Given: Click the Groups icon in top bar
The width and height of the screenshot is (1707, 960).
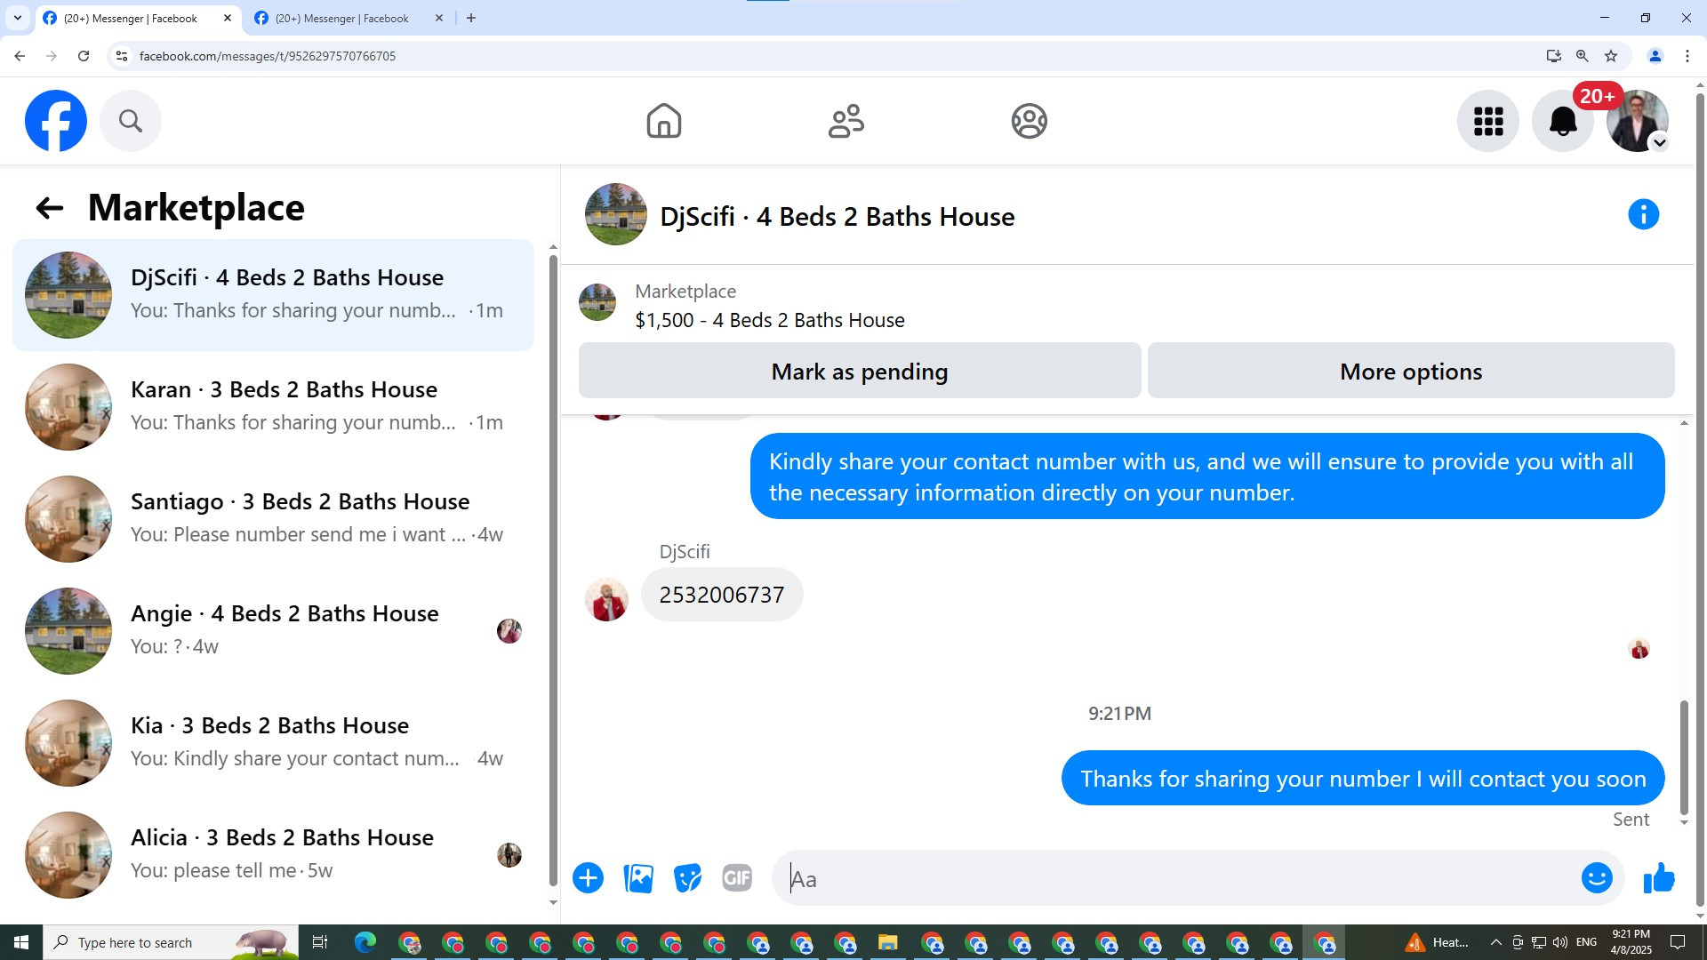Looking at the screenshot, I should [1029, 121].
